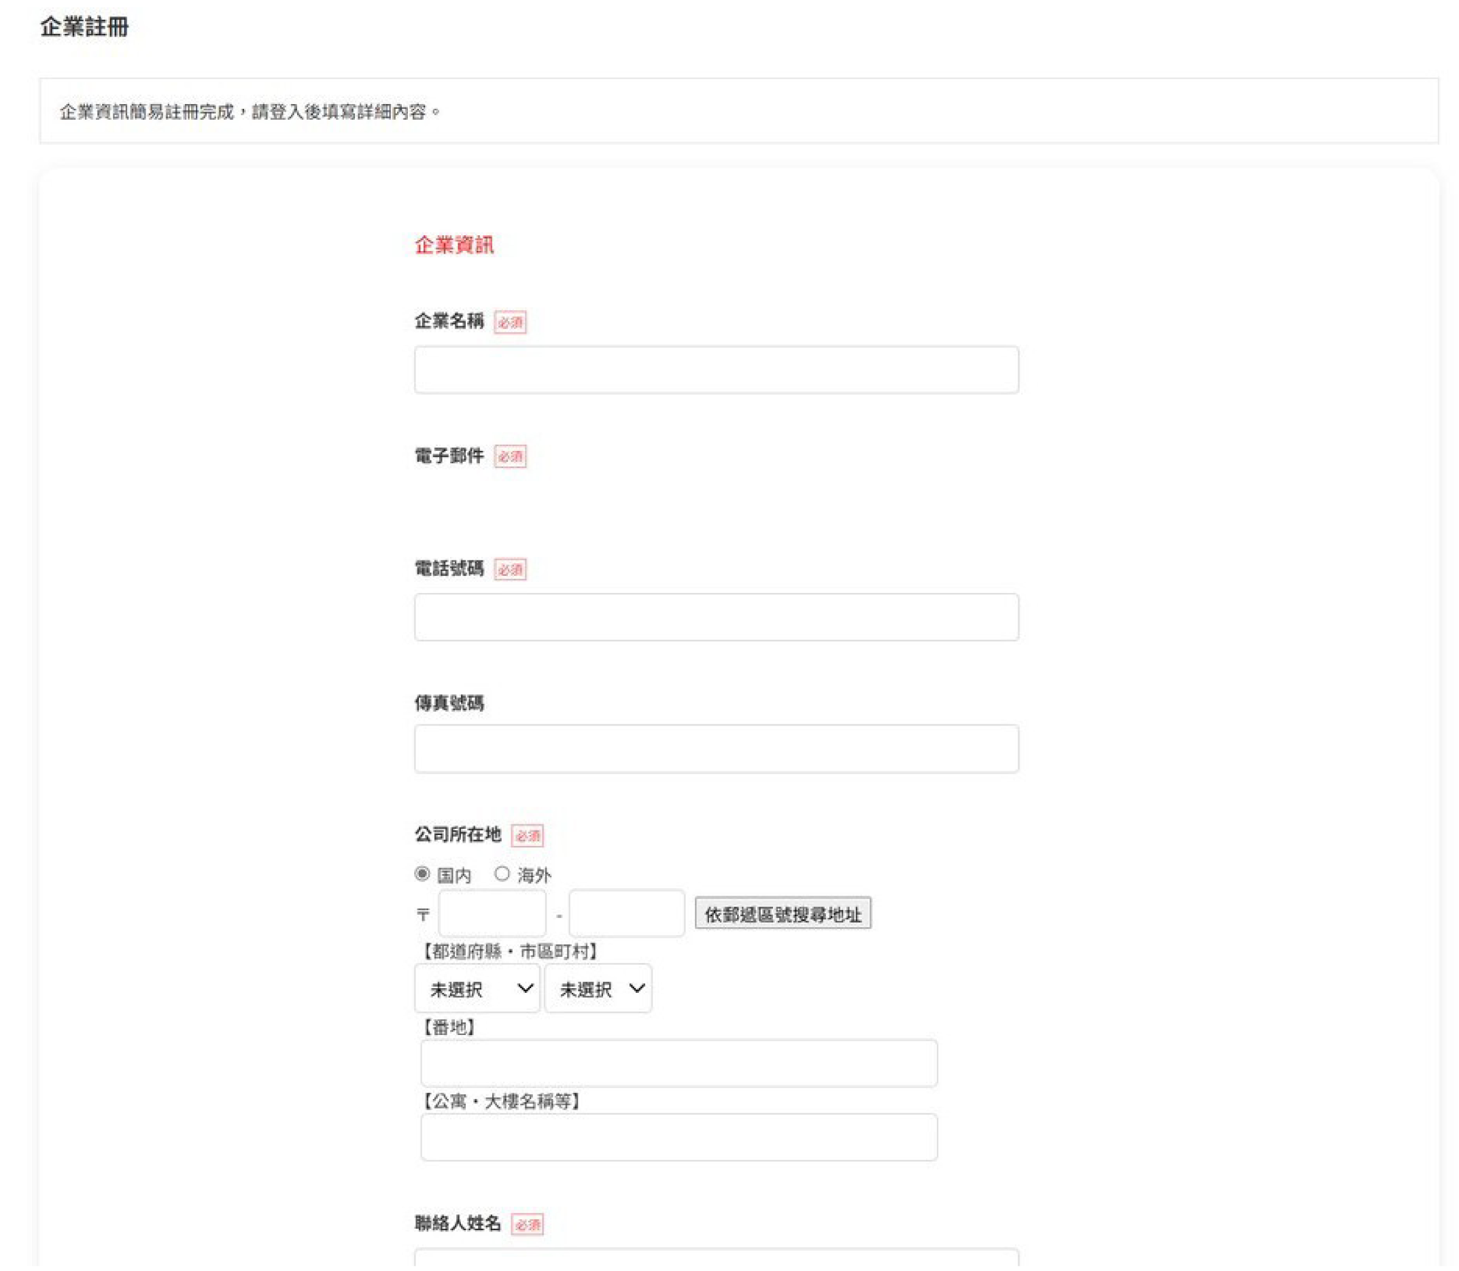The width and height of the screenshot is (1459, 1271).
Task: Click 必須 badge next to 公司所在地
Action: tap(527, 836)
